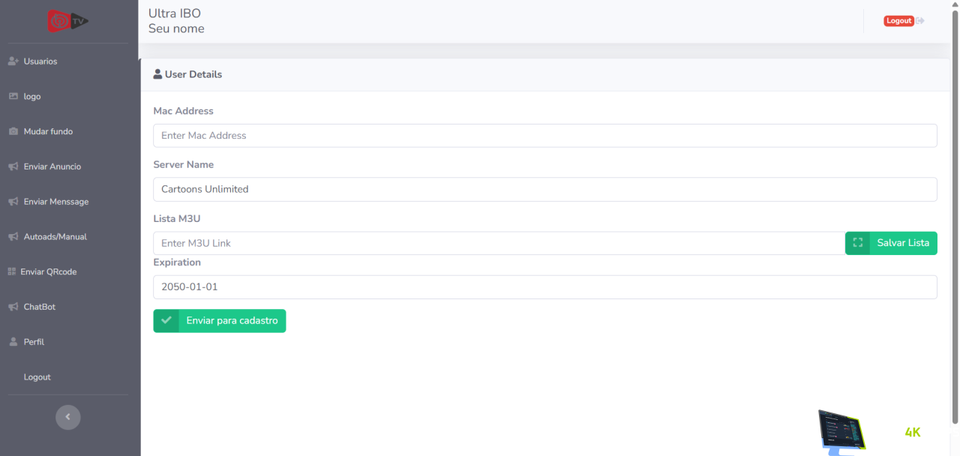The height and width of the screenshot is (456, 960).
Task: Click the logo image icon in sidebar
Action: click(13, 97)
